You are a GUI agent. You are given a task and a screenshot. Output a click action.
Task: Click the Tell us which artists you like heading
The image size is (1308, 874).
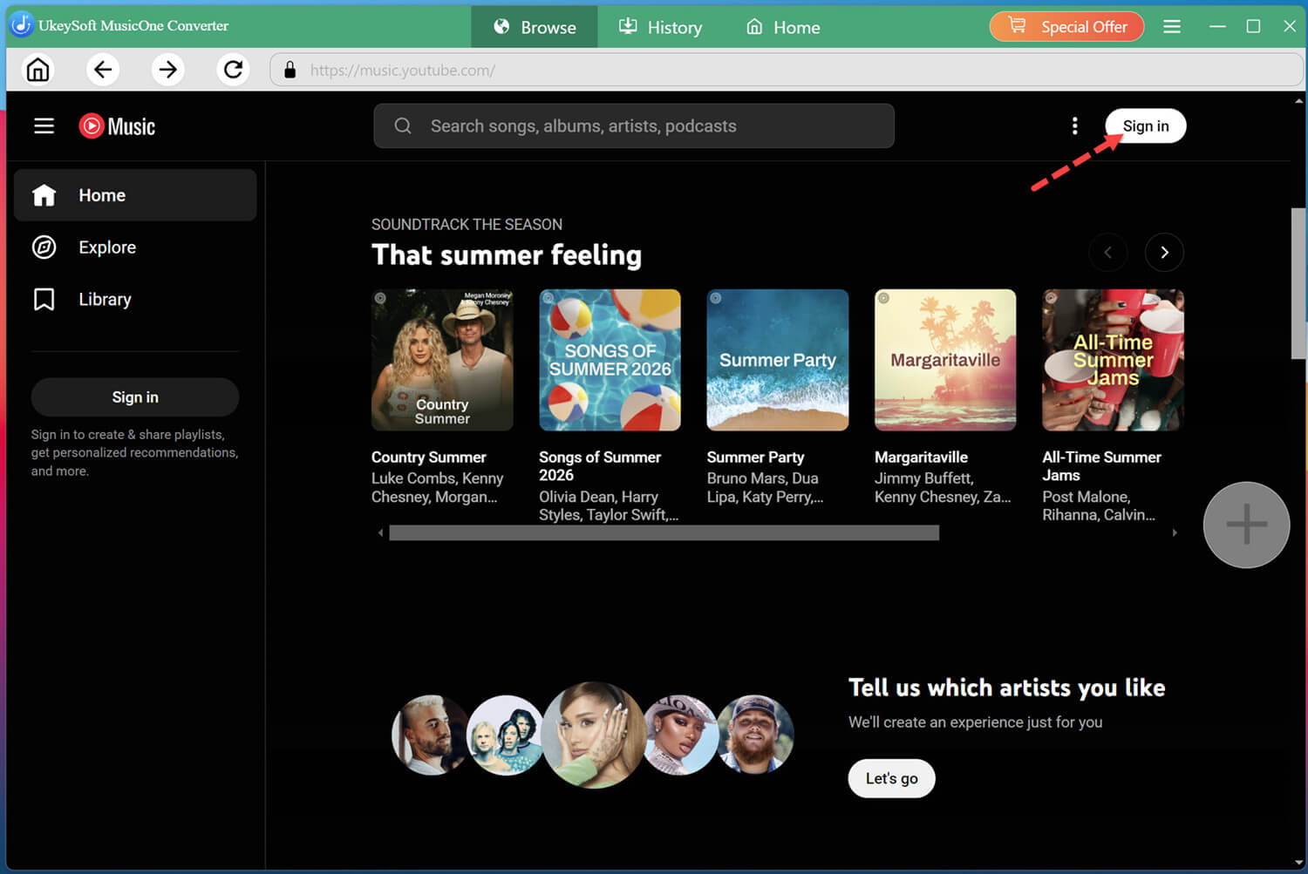1006,688
